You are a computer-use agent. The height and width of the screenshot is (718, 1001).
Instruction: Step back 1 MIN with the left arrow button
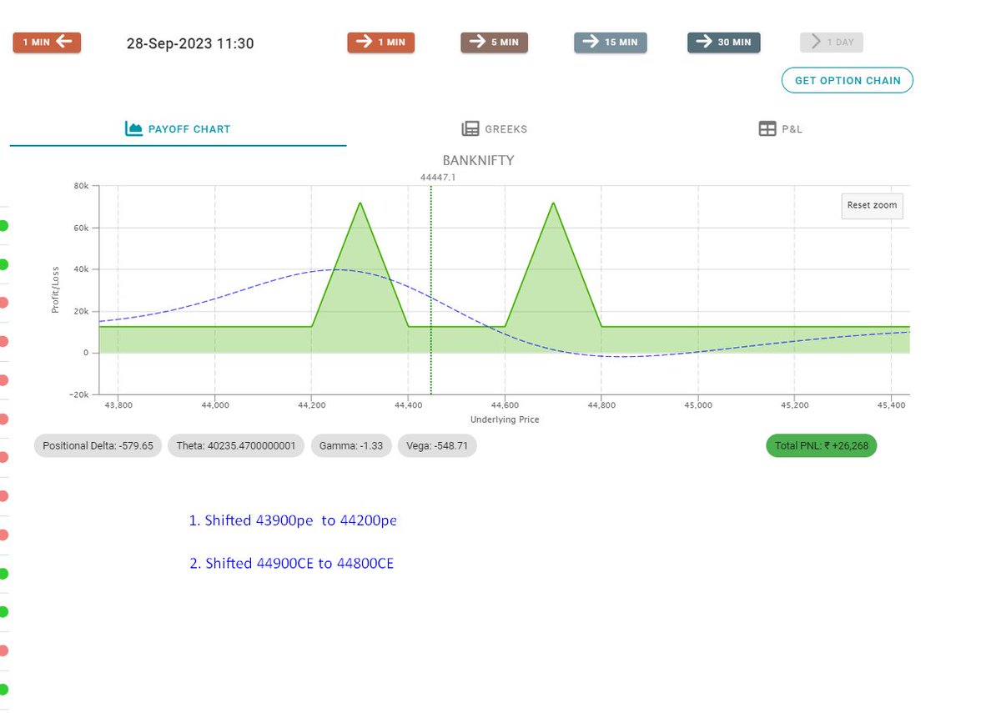pos(47,43)
